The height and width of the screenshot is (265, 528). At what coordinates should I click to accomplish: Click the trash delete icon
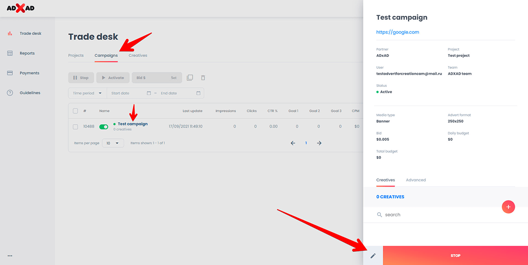click(x=203, y=78)
